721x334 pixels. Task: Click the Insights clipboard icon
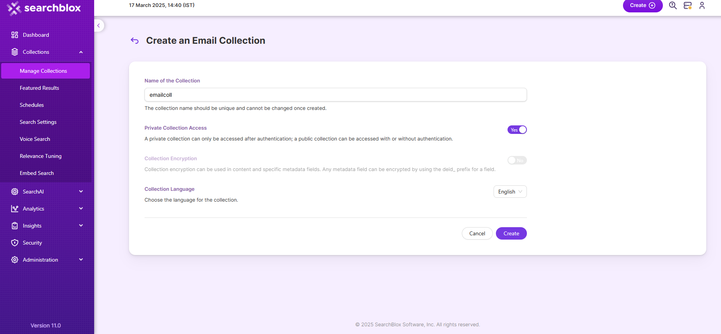point(15,226)
